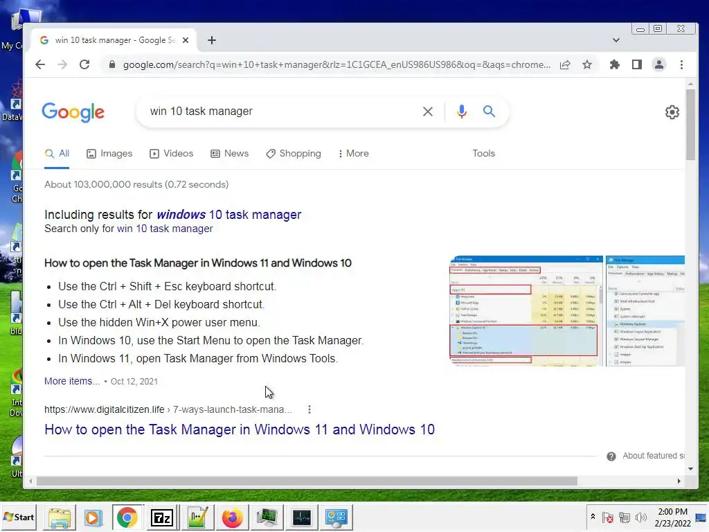Show hidden system tray icons

(x=593, y=517)
